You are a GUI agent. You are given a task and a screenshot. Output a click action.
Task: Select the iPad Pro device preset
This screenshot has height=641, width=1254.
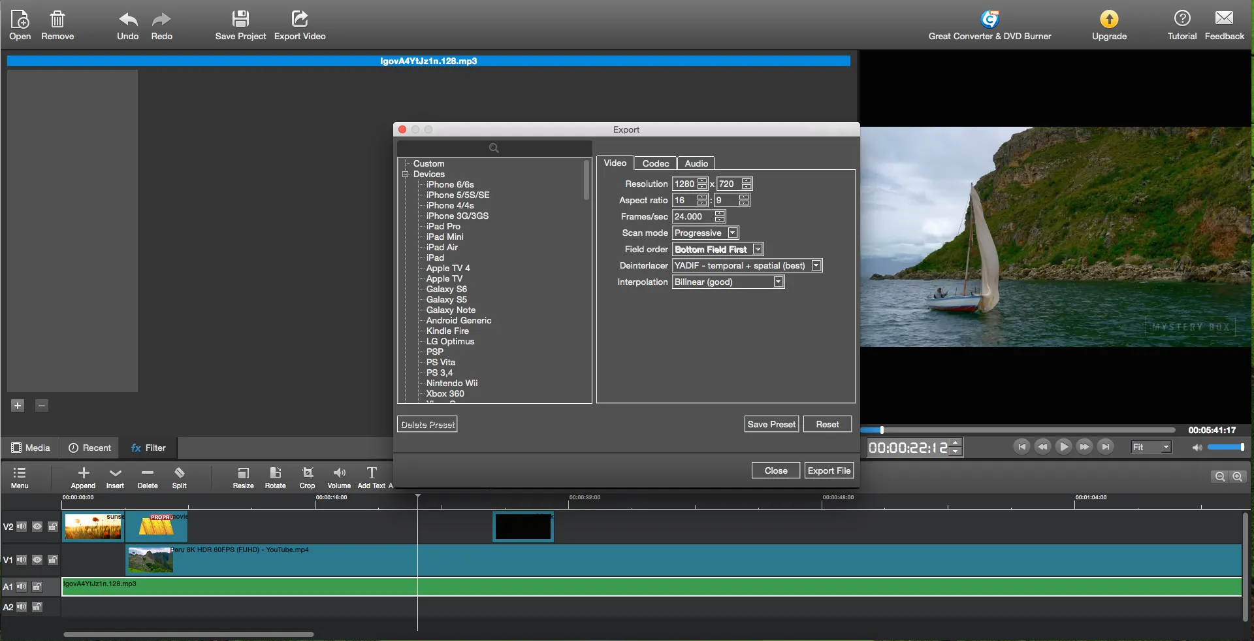click(443, 226)
